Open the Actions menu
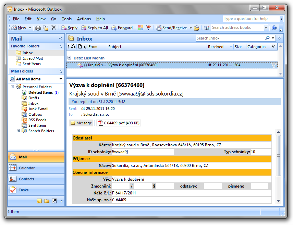 [x=84, y=19]
